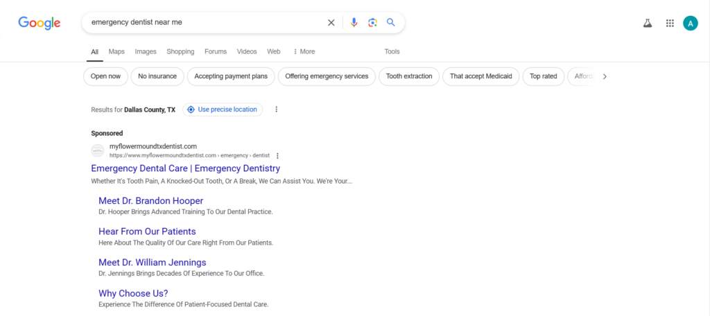Viewport: 710px width, 316px height.
Task: Open Search Labs flask icon
Action: click(x=648, y=23)
